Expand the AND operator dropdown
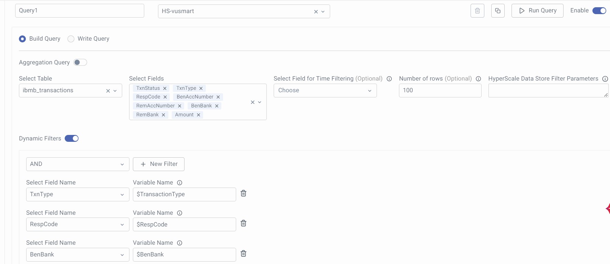Image resolution: width=610 pixels, height=264 pixels. pyautogui.click(x=77, y=164)
